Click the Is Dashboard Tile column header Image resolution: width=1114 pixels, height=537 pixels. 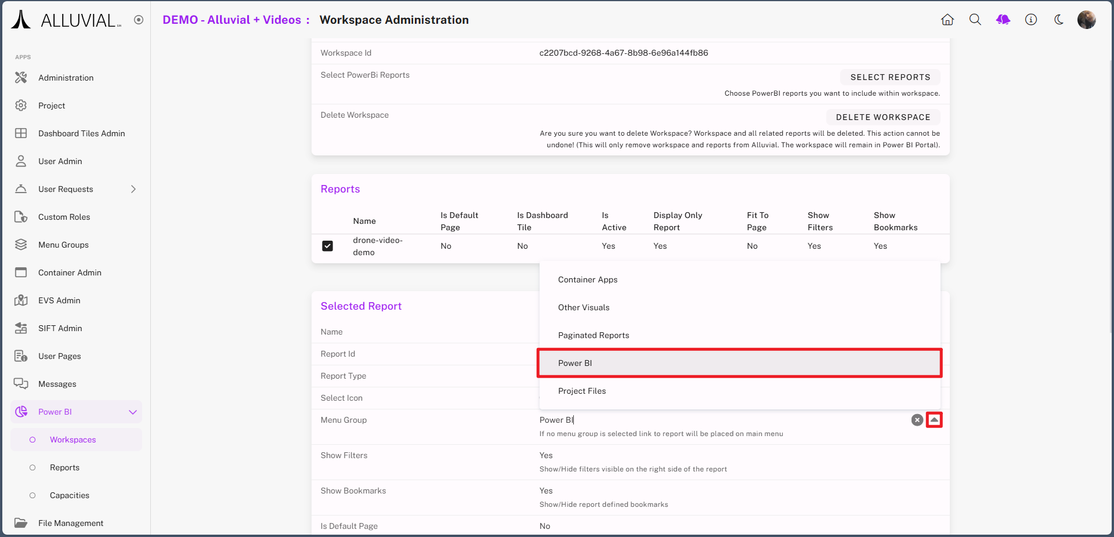coord(542,221)
